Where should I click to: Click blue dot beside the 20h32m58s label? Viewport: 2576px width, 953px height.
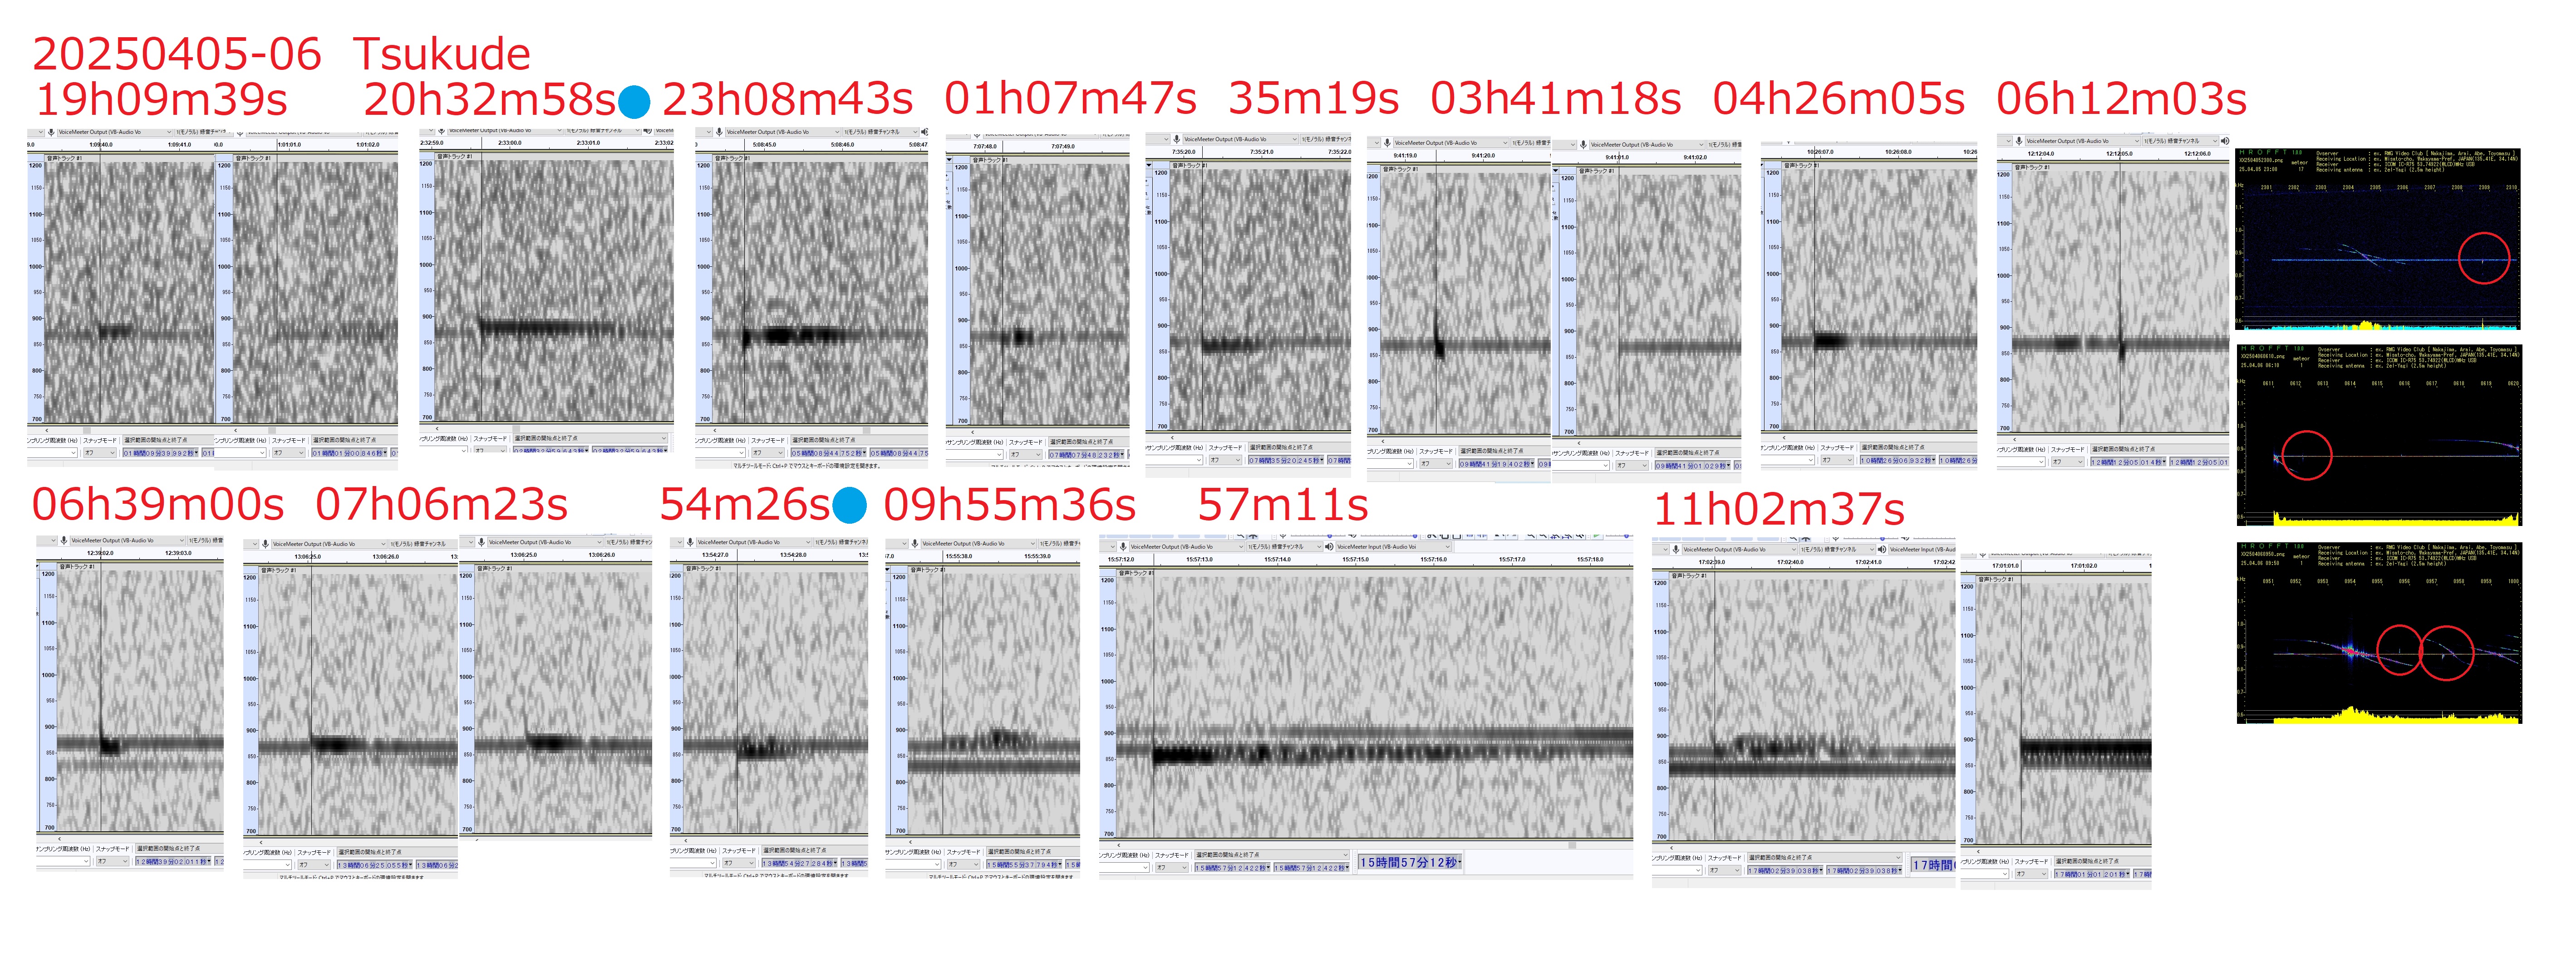tap(633, 101)
